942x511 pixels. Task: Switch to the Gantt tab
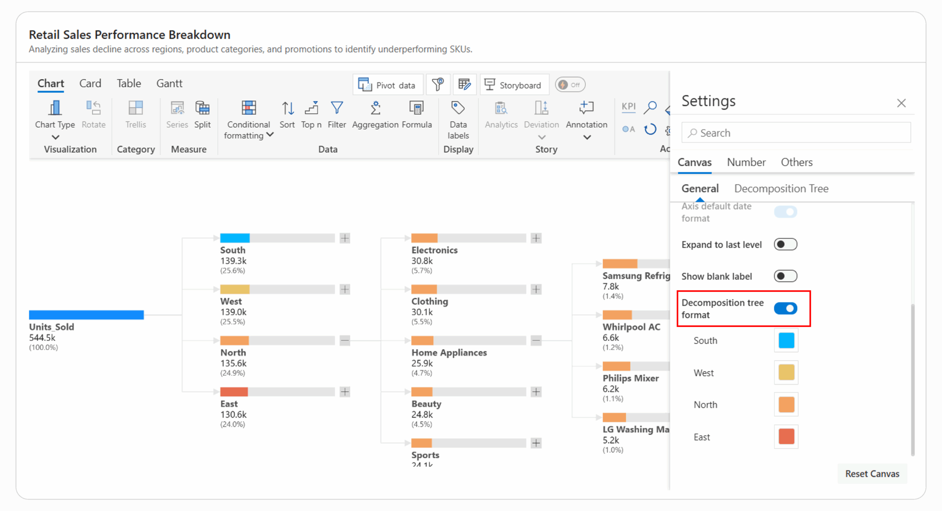pyautogui.click(x=169, y=83)
